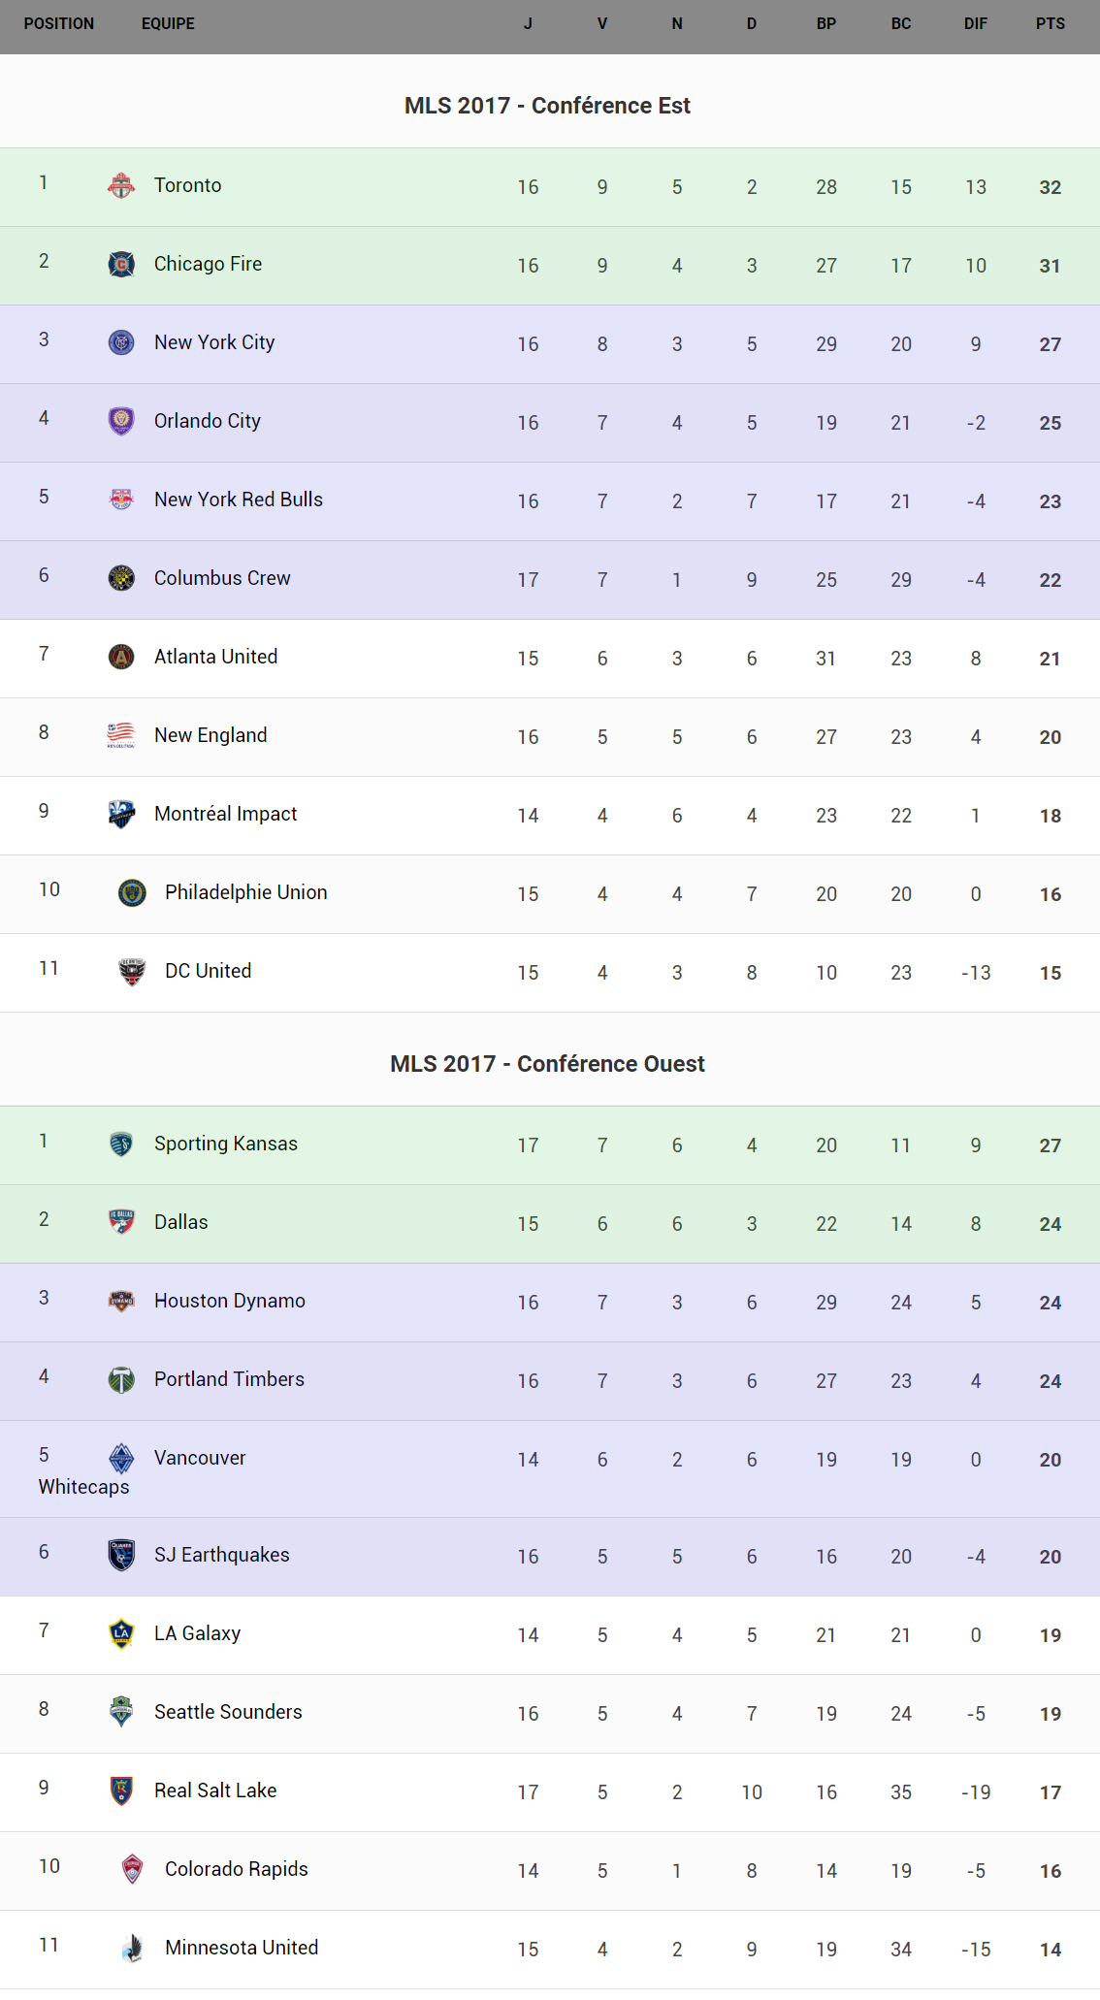The height and width of the screenshot is (2000, 1100).
Task: Click Seattle Sounders points value 19
Action: 1050,1714
